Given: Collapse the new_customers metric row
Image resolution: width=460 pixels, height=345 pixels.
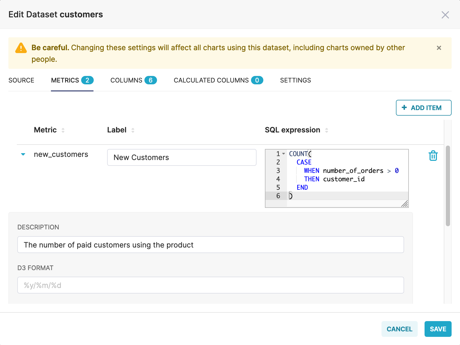Looking at the screenshot, I should tap(23, 154).
